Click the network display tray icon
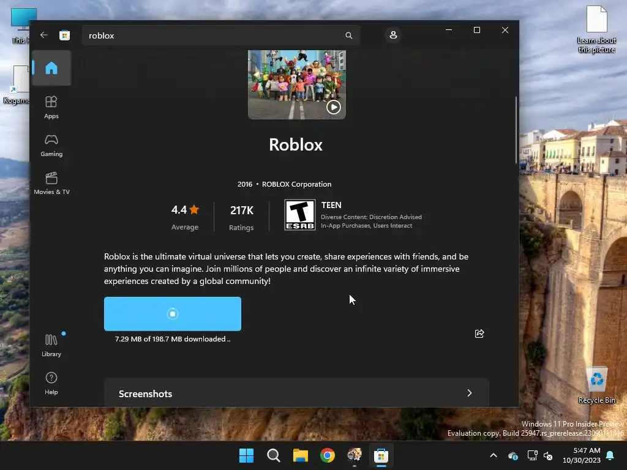627x470 pixels. click(x=532, y=455)
